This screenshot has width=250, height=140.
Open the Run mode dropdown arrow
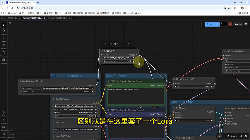[x=217, y=24]
